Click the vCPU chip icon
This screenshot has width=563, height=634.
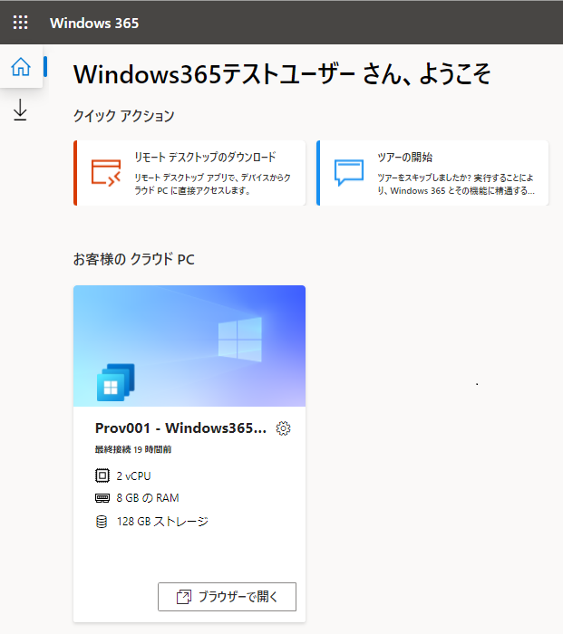102,475
